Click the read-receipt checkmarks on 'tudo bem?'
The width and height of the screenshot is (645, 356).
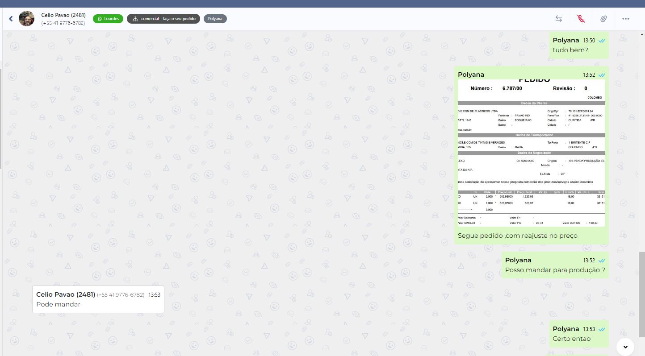coord(602,41)
